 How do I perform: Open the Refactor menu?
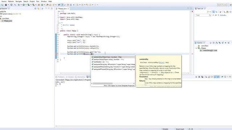(11, 1)
